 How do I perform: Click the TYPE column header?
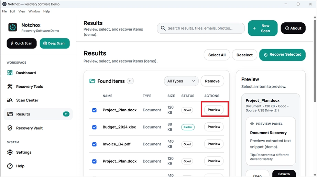(x=147, y=96)
